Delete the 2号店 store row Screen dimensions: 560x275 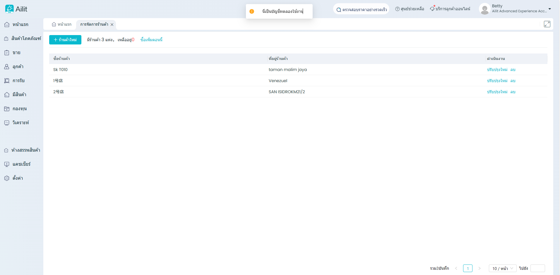[513, 92]
